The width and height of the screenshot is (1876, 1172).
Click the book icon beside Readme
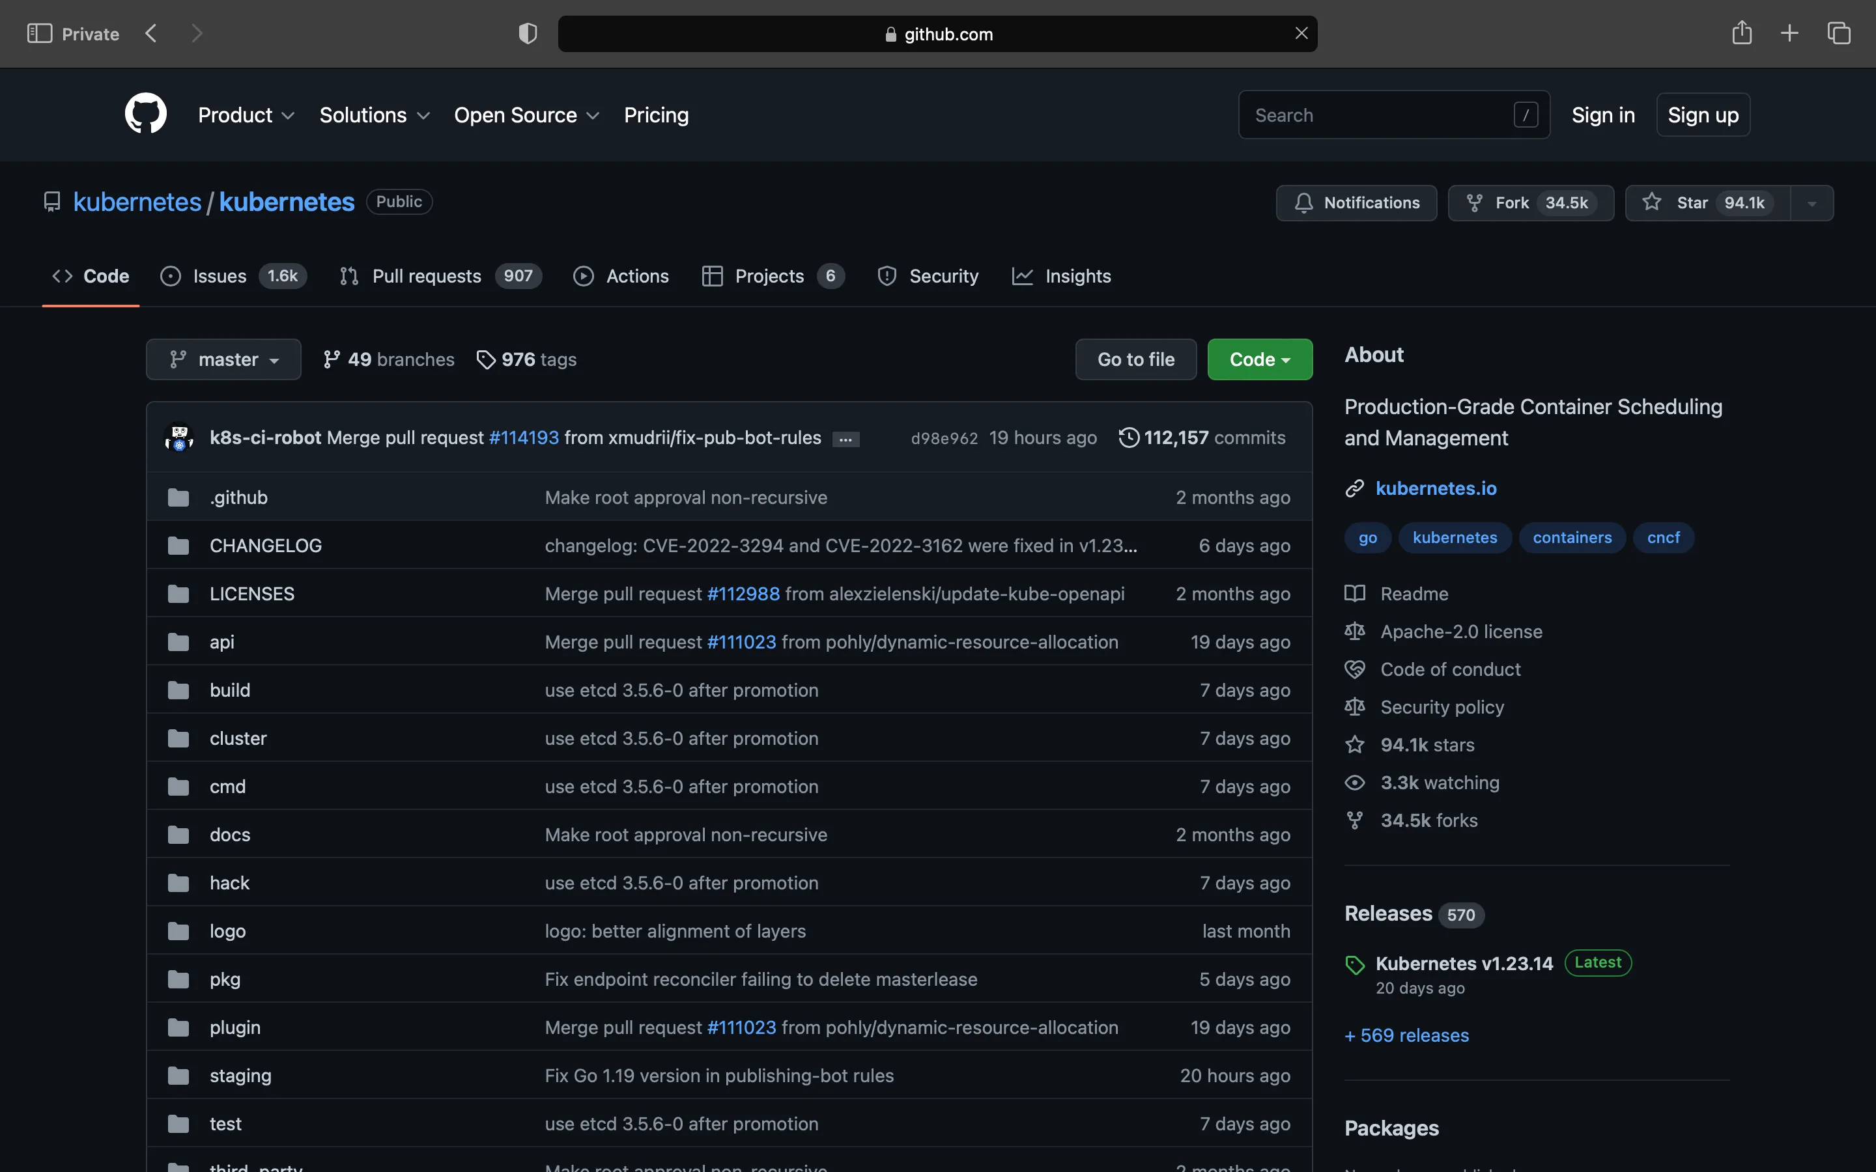tap(1354, 594)
